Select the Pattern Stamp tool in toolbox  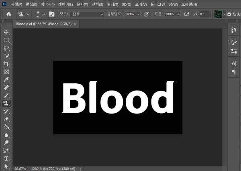coord(6,103)
